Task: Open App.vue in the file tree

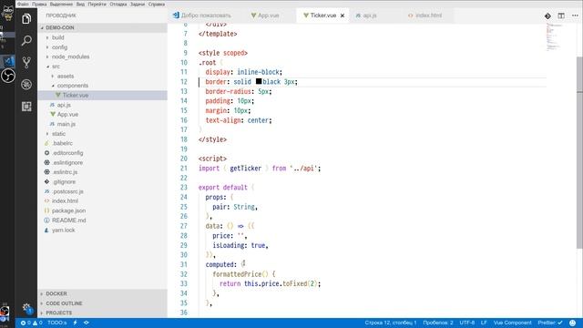Action: tap(102, 115)
